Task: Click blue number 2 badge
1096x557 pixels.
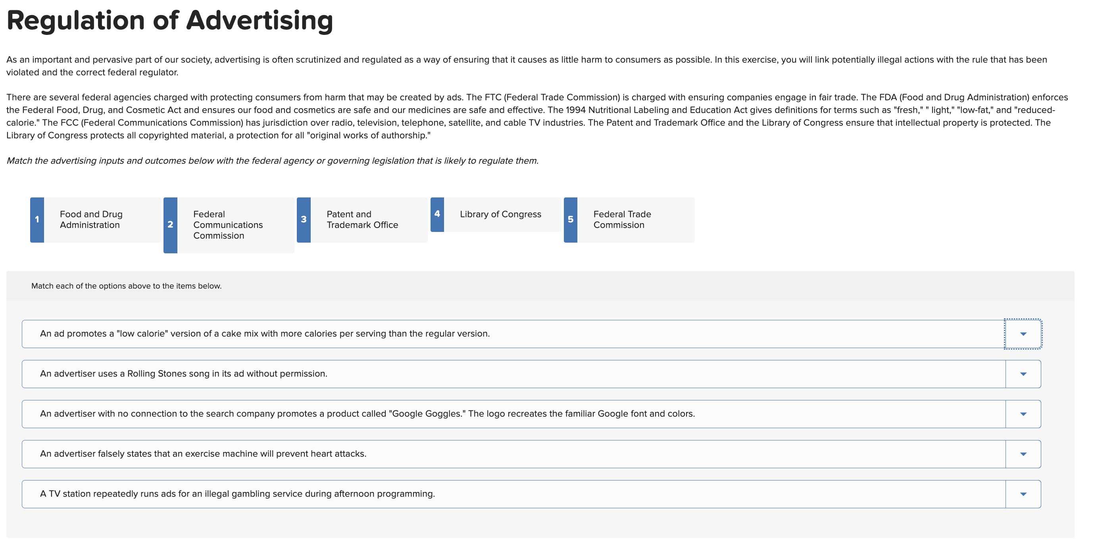Action: (170, 224)
